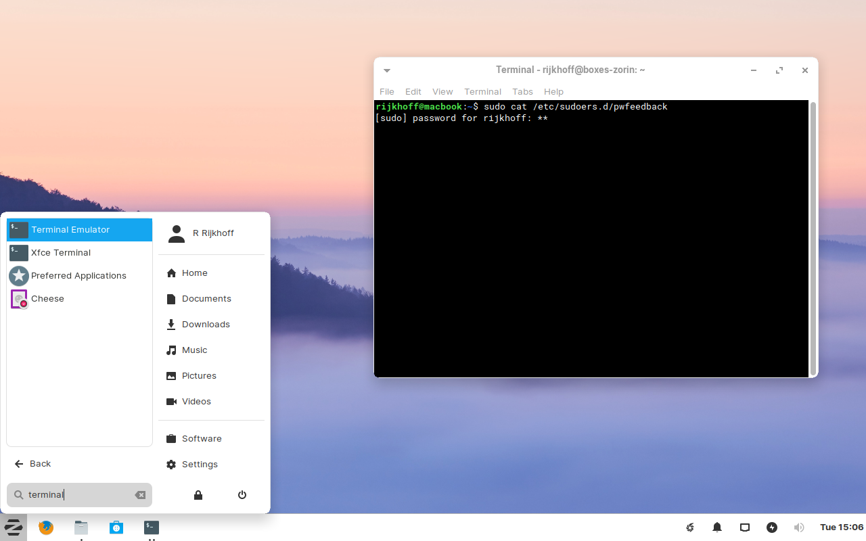The height and width of the screenshot is (541, 866).
Task: Open the Help menu in the Terminal window
Action: 553,92
